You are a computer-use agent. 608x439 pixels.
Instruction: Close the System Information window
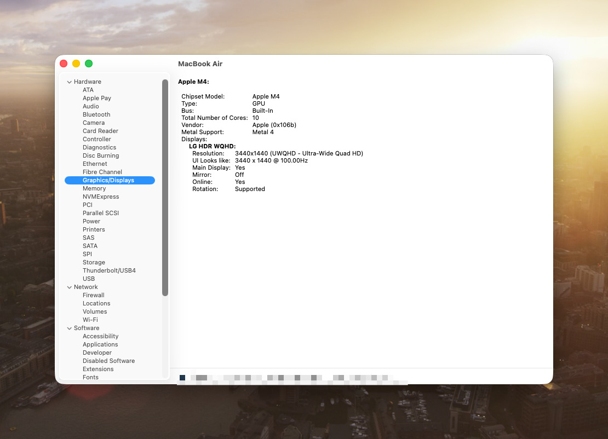(64, 63)
